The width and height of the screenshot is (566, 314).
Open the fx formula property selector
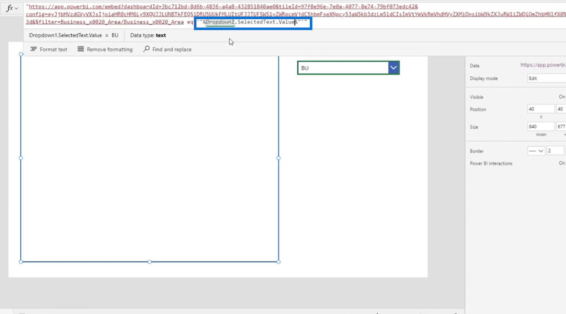12,8
